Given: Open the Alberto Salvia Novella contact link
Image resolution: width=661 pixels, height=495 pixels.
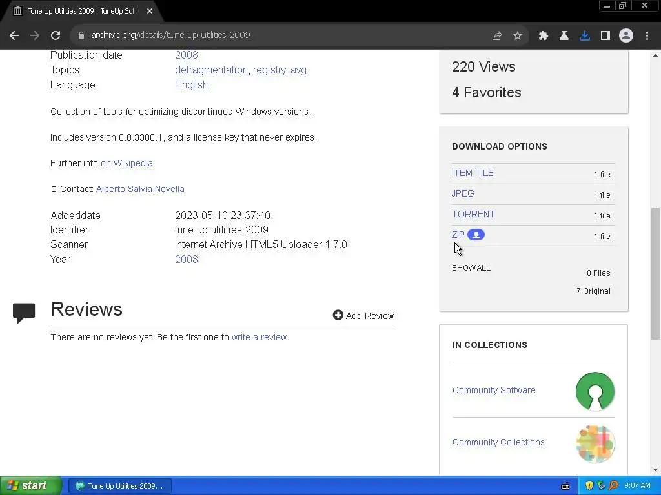Looking at the screenshot, I should point(140,189).
